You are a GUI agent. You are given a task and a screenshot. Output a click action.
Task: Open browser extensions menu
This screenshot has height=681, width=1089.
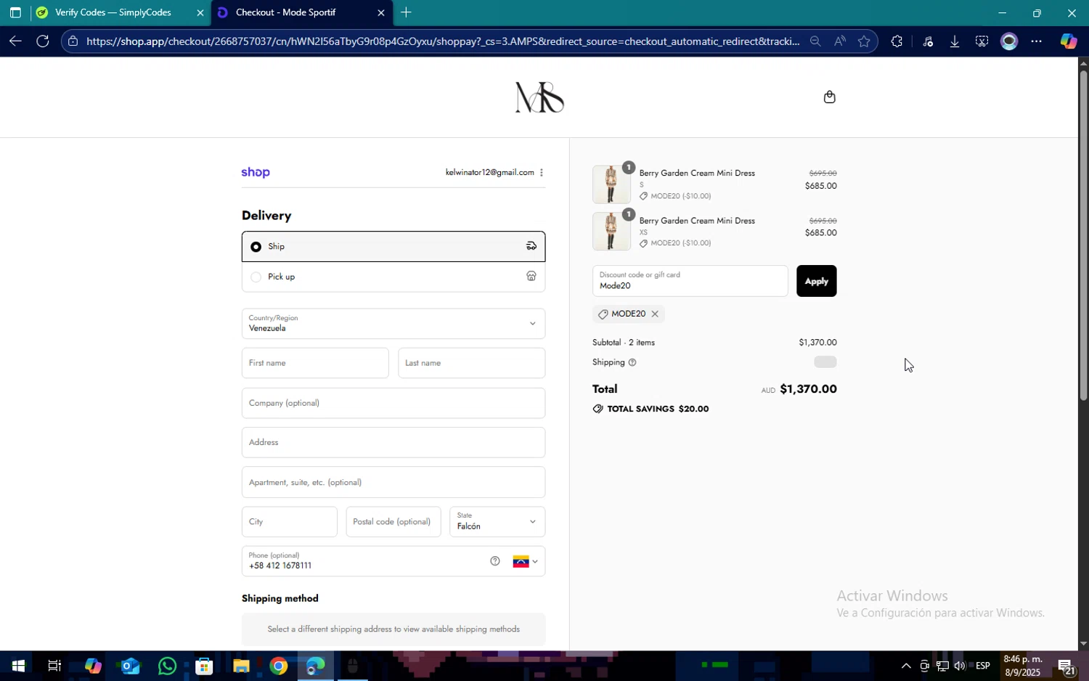[x=897, y=41]
